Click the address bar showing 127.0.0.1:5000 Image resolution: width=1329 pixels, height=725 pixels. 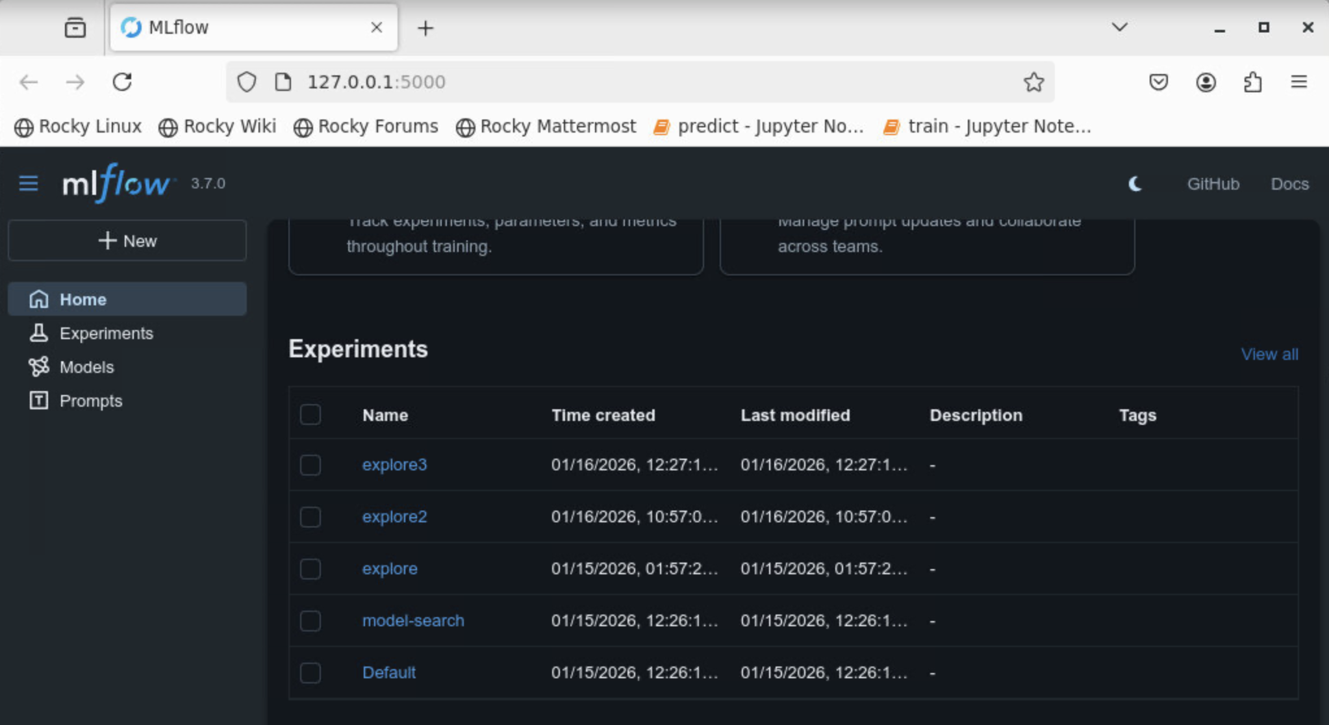640,82
